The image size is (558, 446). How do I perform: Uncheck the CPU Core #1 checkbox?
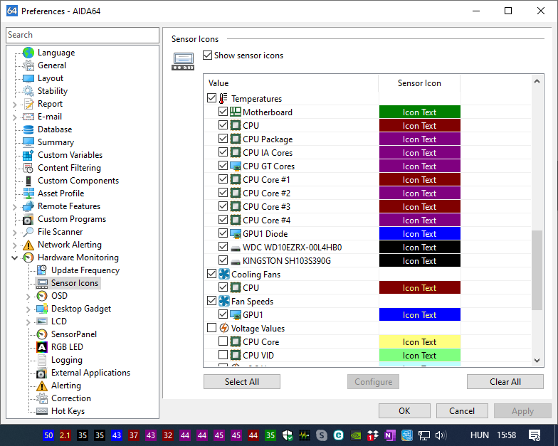click(223, 179)
